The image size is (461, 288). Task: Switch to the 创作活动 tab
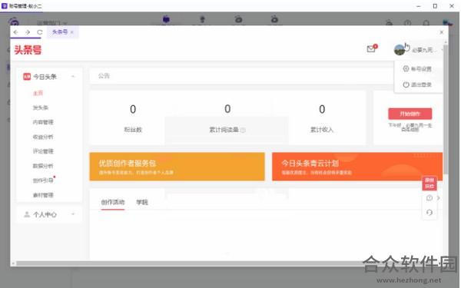[113, 202]
